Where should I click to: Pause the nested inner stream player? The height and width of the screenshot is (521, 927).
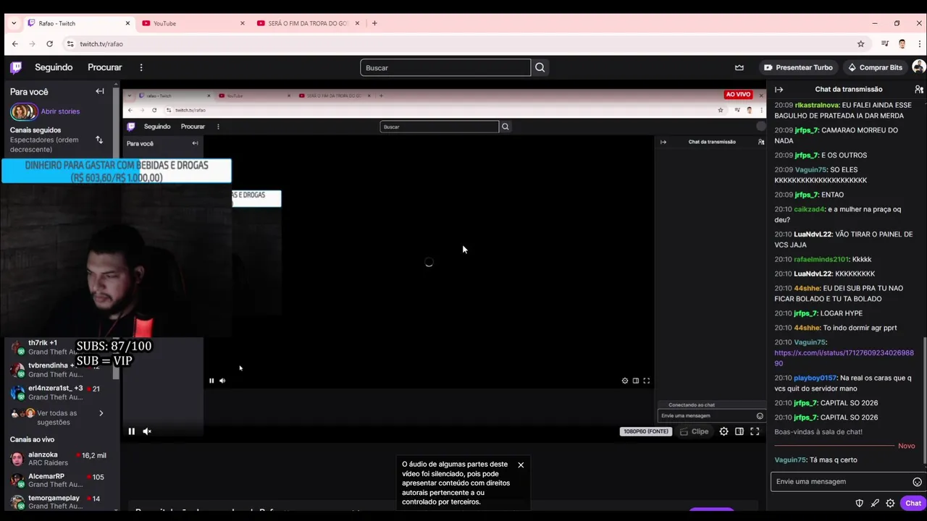pyautogui.click(x=211, y=381)
